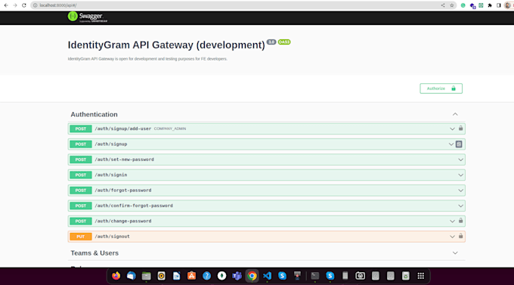Collapse the Authentication section
Image resolution: width=514 pixels, height=285 pixels.
click(455, 114)
